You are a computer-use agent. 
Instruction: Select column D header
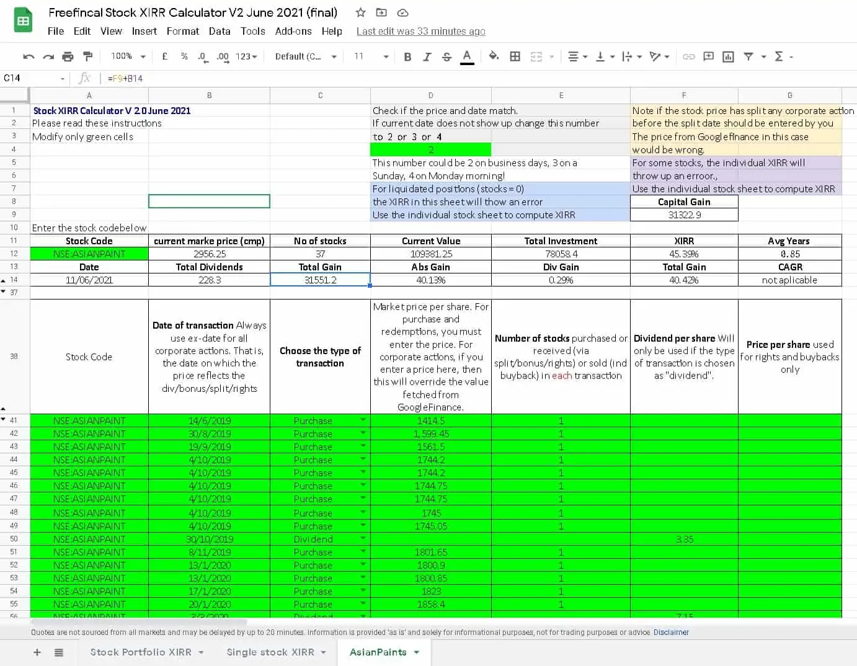pos(430,95)
